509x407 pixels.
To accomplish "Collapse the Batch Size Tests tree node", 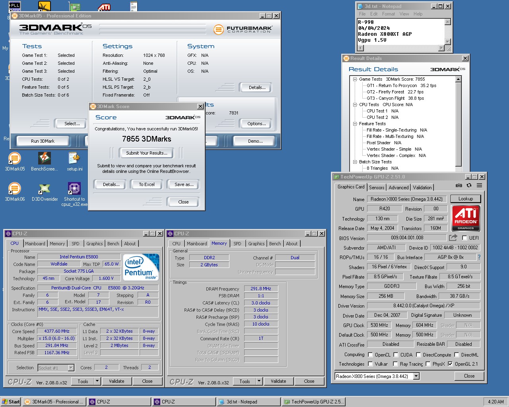I will pos(355,162).
